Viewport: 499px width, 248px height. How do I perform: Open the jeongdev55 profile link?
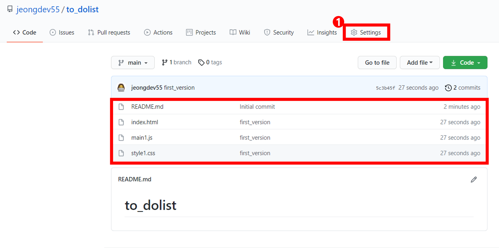(x=38, y=9)
